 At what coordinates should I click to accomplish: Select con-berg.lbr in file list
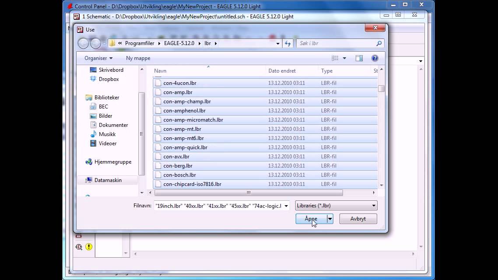tap(265, 166)
